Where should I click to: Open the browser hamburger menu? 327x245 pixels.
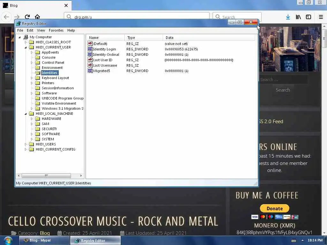321,17
